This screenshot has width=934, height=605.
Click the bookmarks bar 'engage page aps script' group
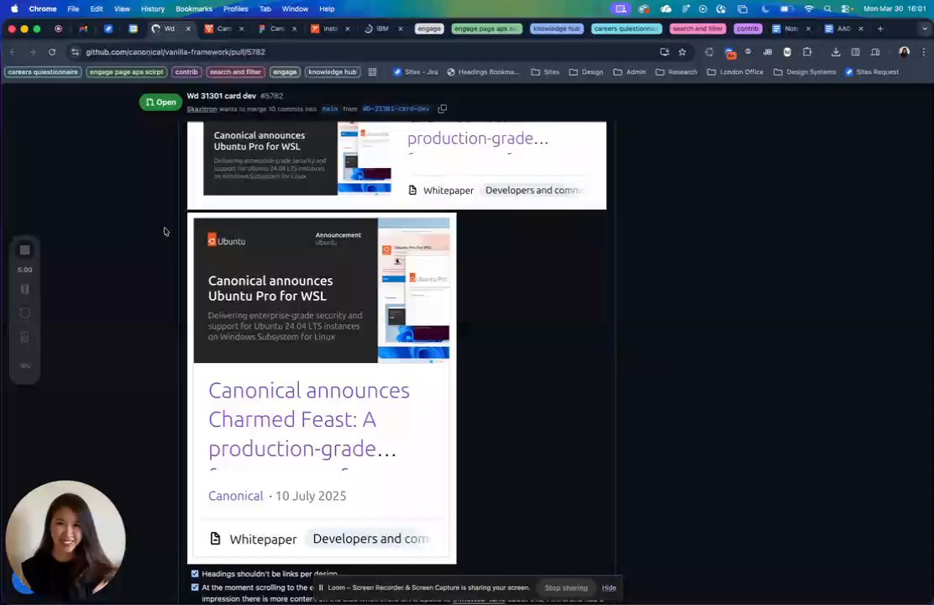pos(126,72)
